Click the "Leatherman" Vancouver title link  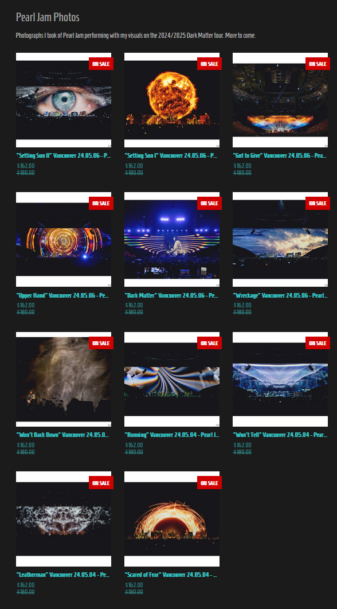[x=63, y=575]
